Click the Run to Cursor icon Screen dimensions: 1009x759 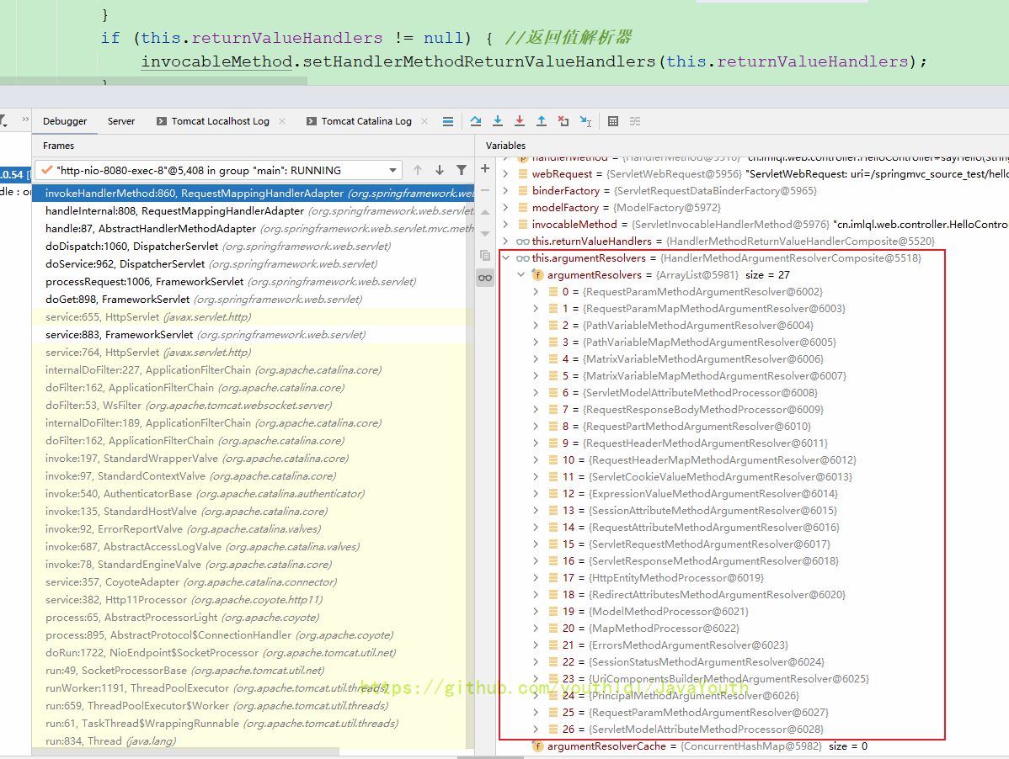pos(585,121)
